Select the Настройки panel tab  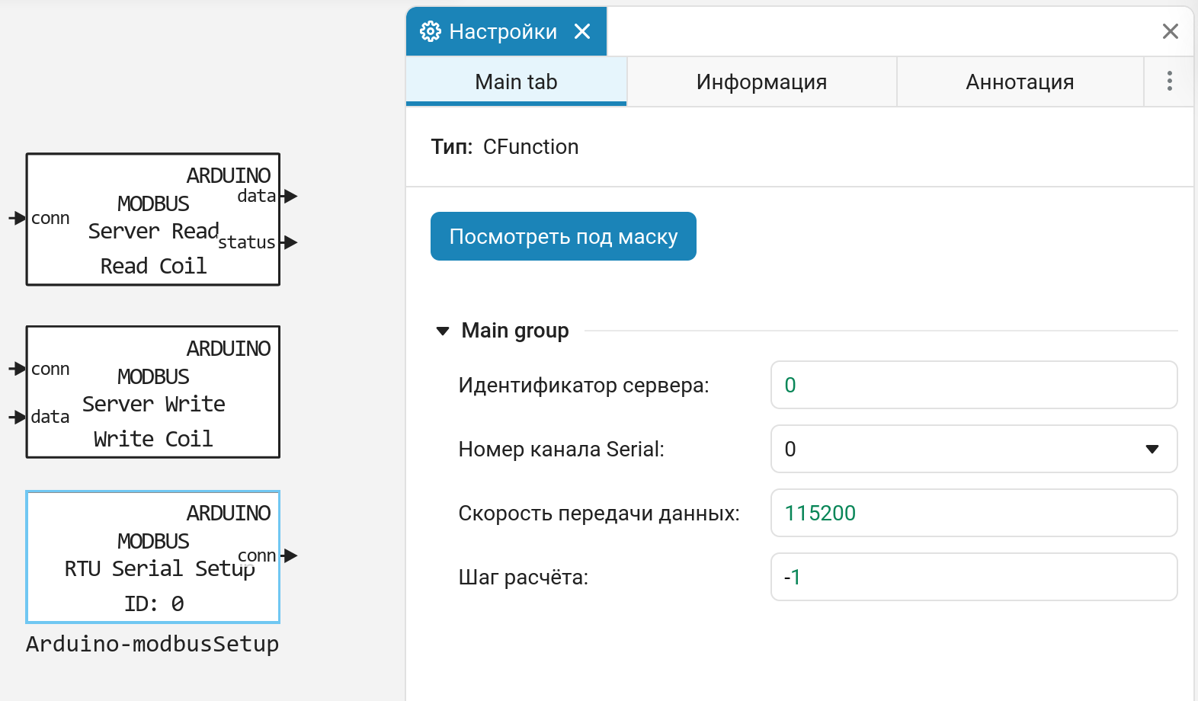506,31
